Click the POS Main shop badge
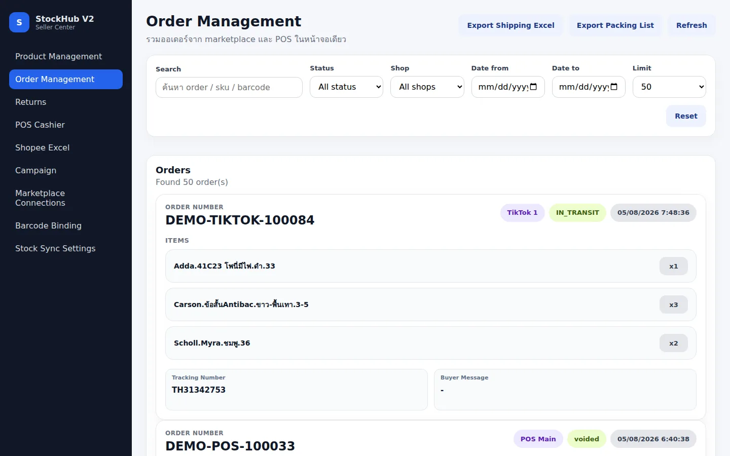 click(538, 439)
